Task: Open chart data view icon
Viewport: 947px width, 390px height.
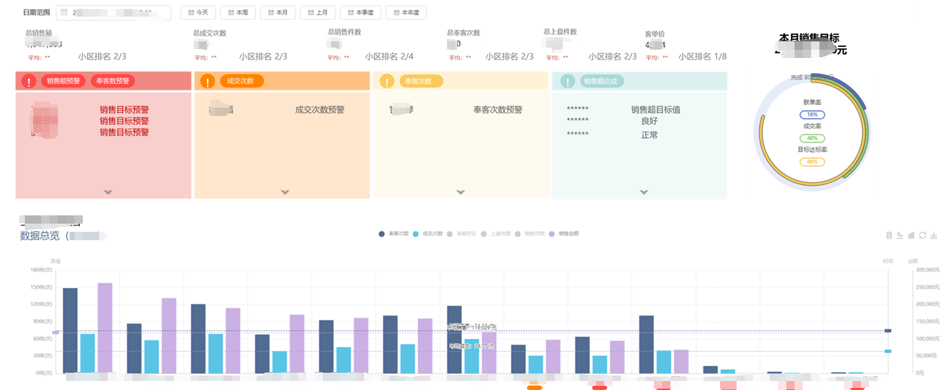Action: (889, 235)
